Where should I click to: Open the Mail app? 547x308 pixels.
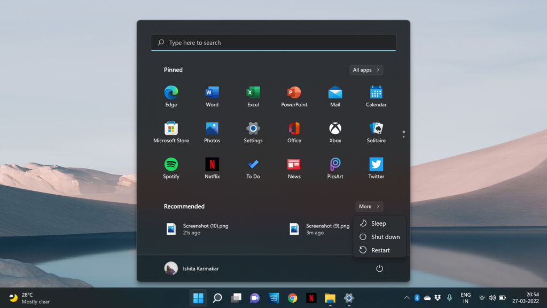pyautogui.click(x=335, y=96)
